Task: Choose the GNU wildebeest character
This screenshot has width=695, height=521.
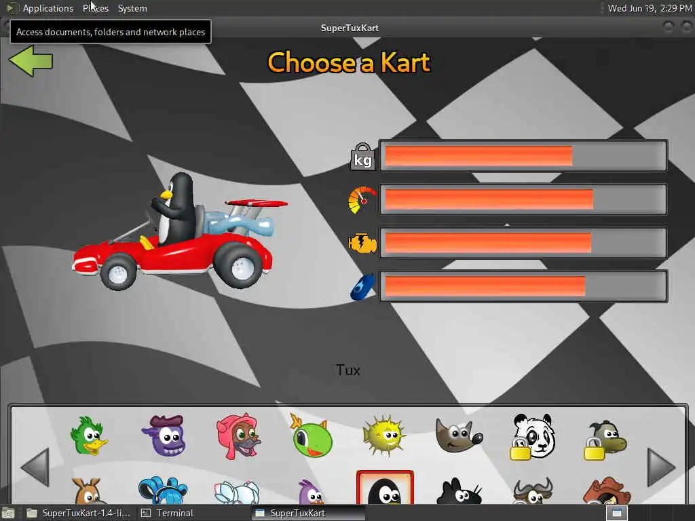Action: point(532,491)
